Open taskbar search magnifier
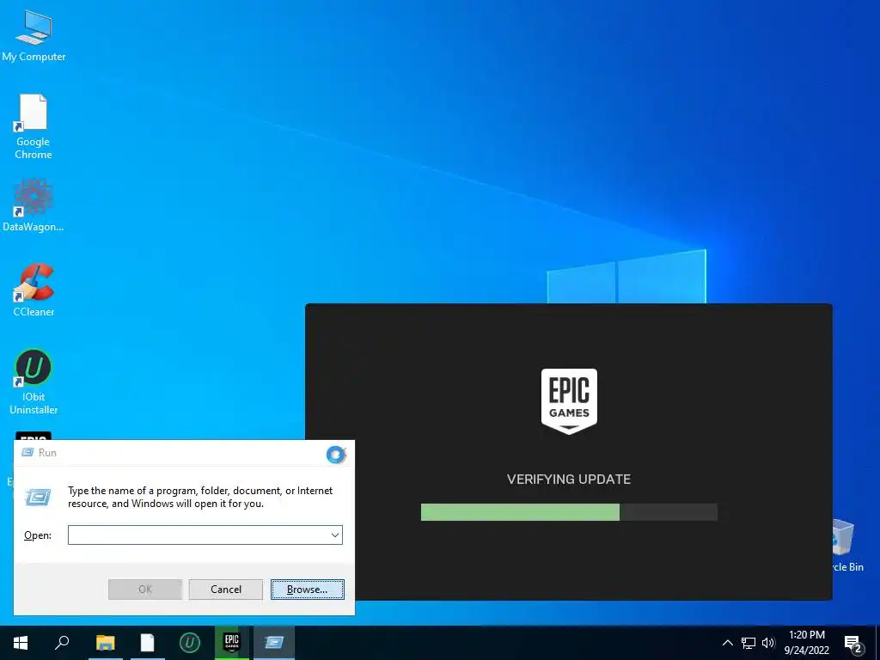Screen dimensions: 880x660 (x=62, y=643)
